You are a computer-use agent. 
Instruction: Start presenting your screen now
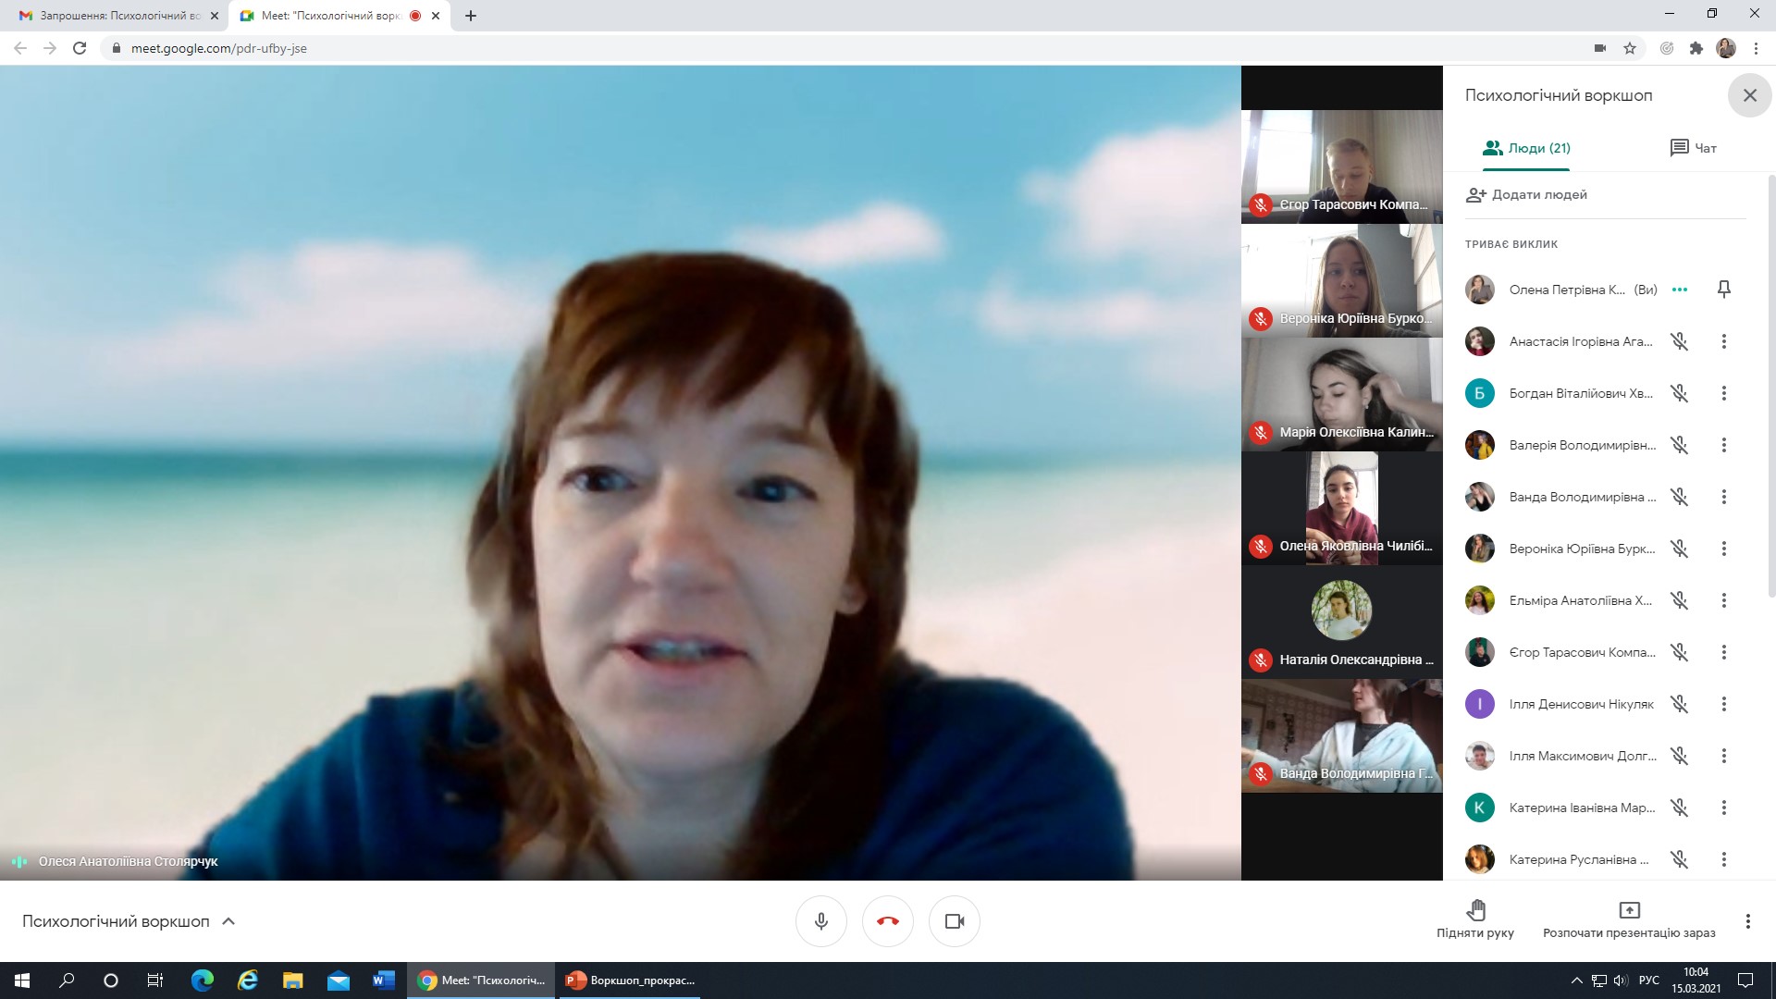pos(1629,919)
